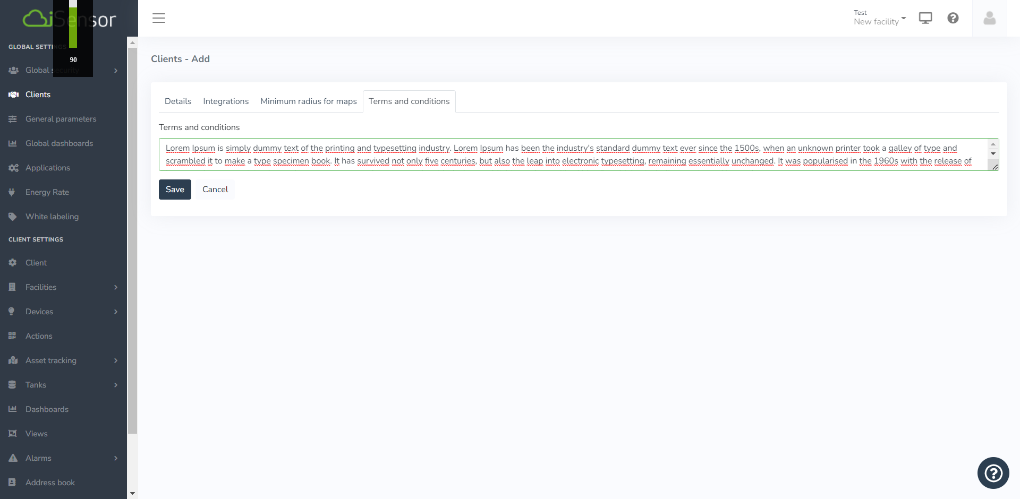
Task: Go to White labeling settings
Action: point(52,217)
